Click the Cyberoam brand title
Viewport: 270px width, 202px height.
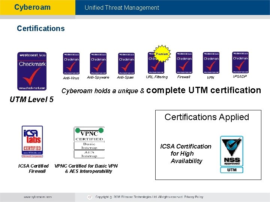pos(32,7)
